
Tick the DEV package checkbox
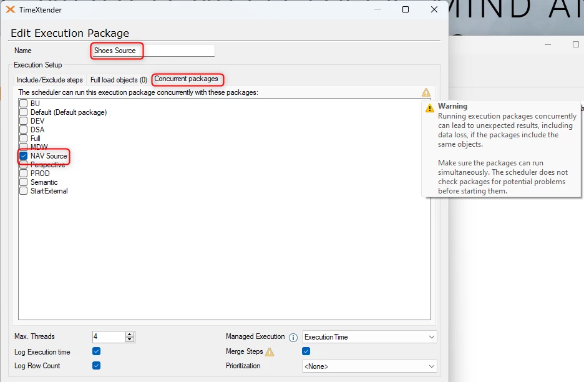[x=24, y=120]
